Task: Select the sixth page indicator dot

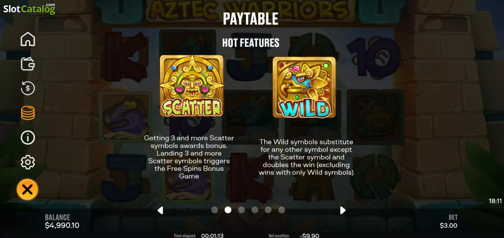Action: 281,210
